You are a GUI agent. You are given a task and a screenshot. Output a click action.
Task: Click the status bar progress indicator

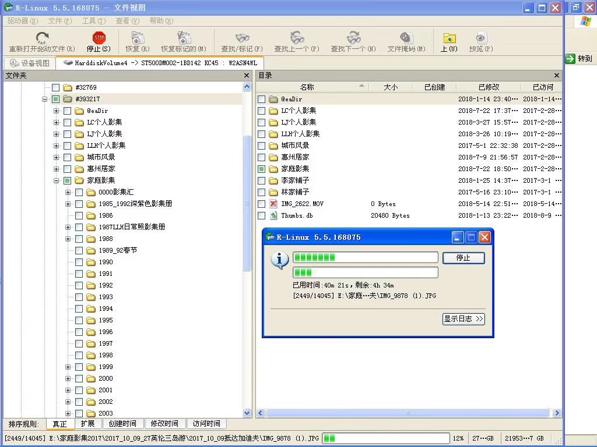point(386,438)
